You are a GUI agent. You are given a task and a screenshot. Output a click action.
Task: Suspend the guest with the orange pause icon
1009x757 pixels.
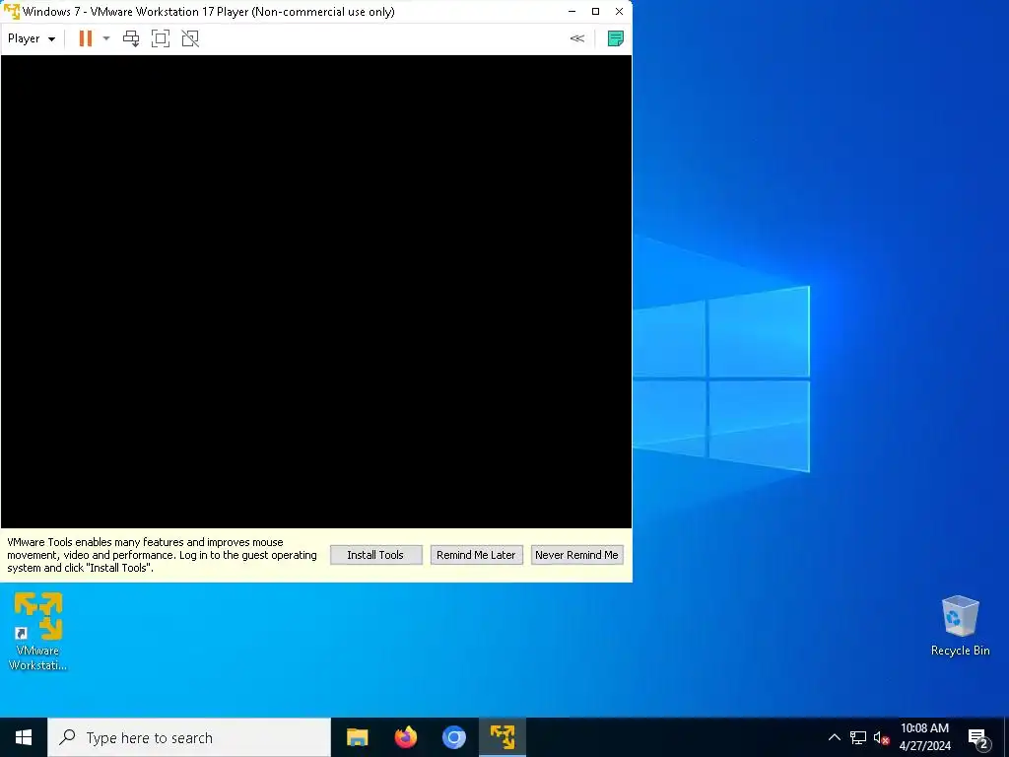point(85,38)
